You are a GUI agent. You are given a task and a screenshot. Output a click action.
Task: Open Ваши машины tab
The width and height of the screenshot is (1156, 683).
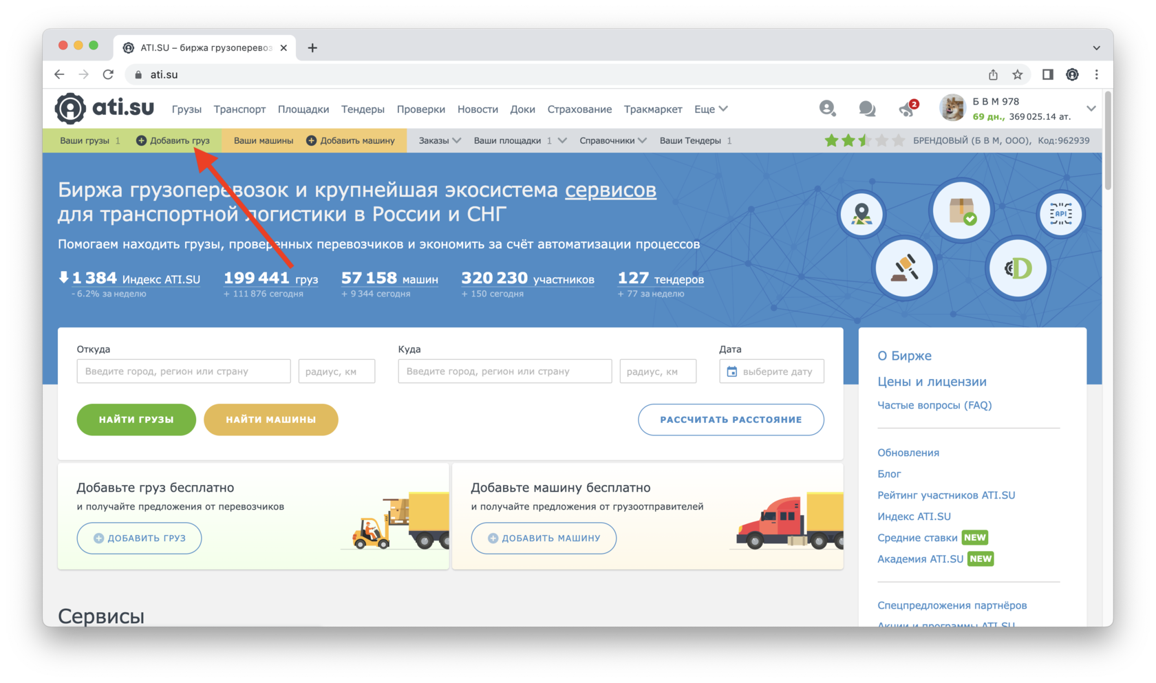click(264, 140)
